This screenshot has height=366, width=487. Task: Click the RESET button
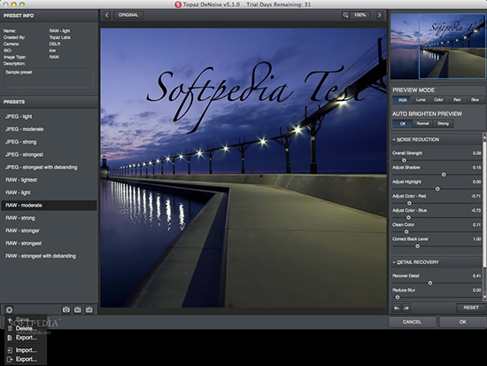coord(470,308)
